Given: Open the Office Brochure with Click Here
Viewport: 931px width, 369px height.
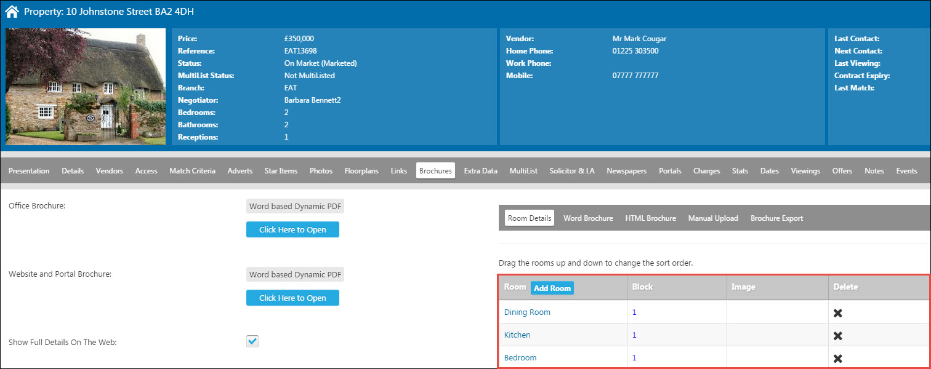Looking at the screenshot, I should pyautogui.click(x=292, y=229).
